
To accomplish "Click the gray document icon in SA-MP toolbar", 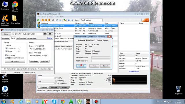I will point(53,20).
